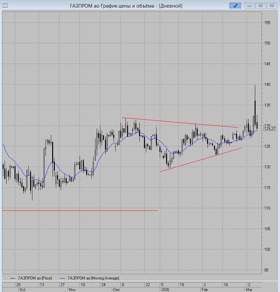Click the 140 price axis label
Viewport: 280px width, 292px height.
point(267,84)
